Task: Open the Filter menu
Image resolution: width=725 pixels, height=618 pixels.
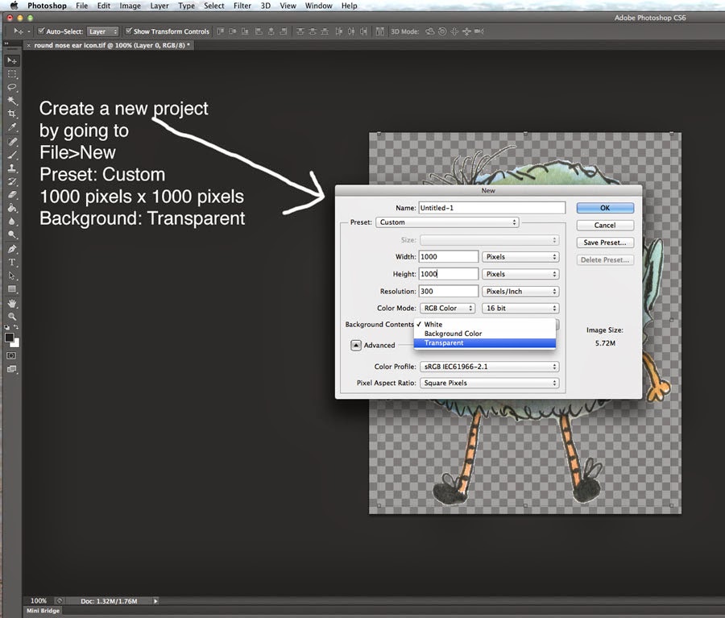Action: tap(242, 6)
